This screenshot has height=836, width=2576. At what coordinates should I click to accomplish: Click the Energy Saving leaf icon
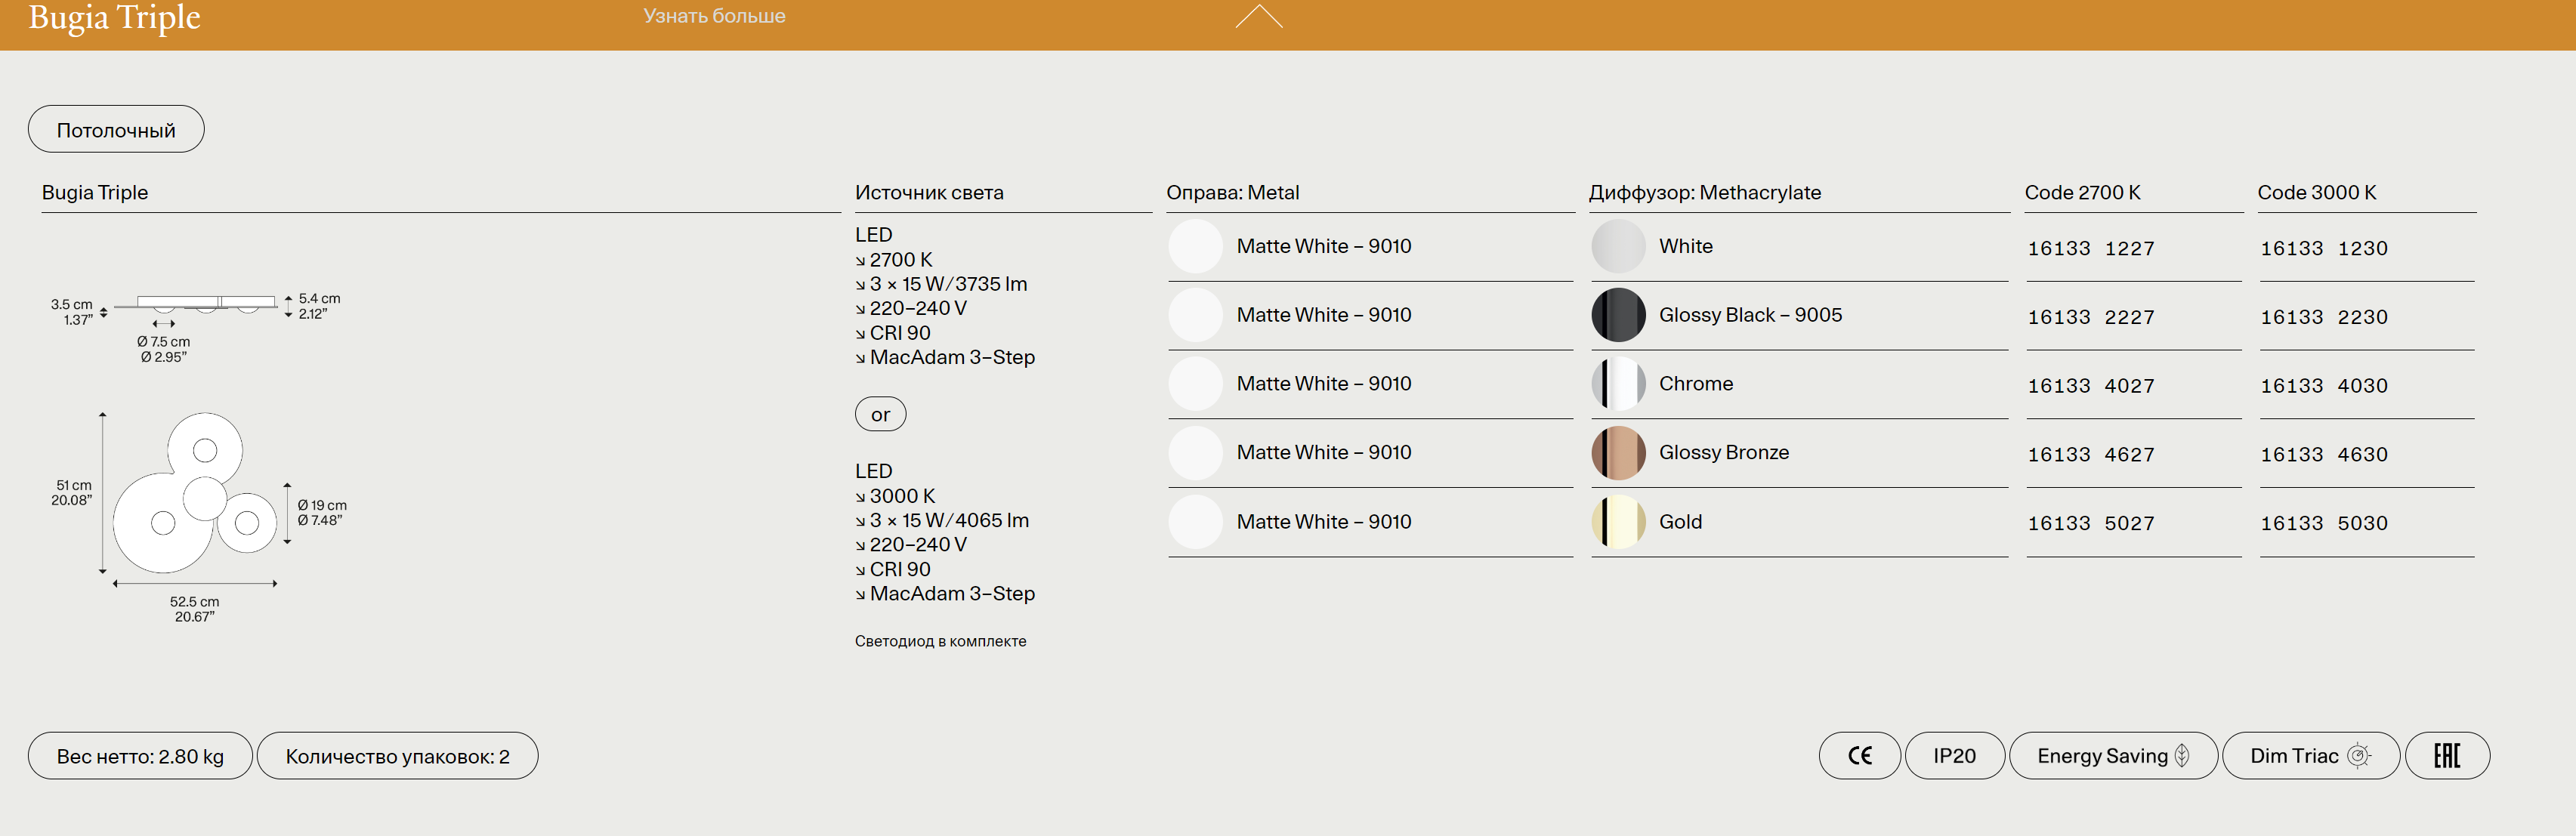coord(2182,756)
